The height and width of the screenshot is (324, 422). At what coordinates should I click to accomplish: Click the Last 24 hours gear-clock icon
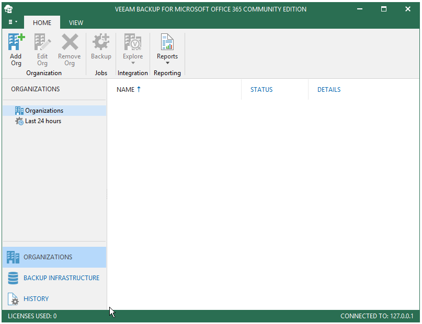(x=19, y=122)
